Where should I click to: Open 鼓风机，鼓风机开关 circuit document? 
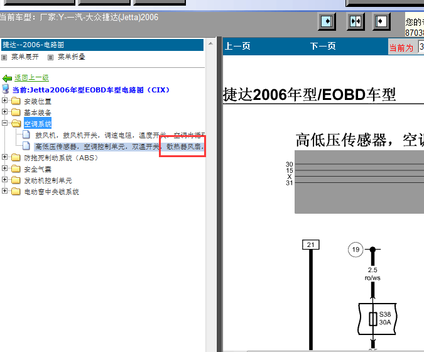pos(120,135)
